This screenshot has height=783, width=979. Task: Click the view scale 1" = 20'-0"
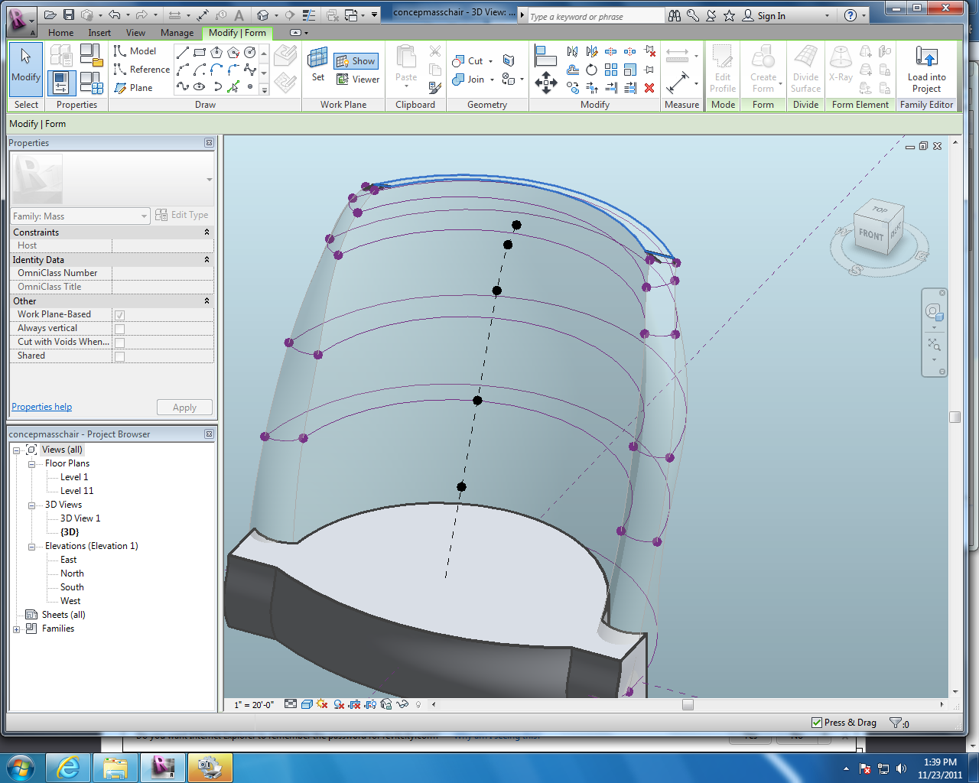254,705
